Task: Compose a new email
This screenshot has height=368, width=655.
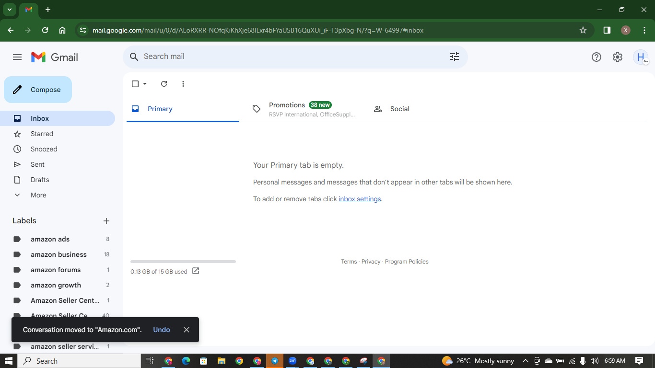Action: tap(38, 90)
